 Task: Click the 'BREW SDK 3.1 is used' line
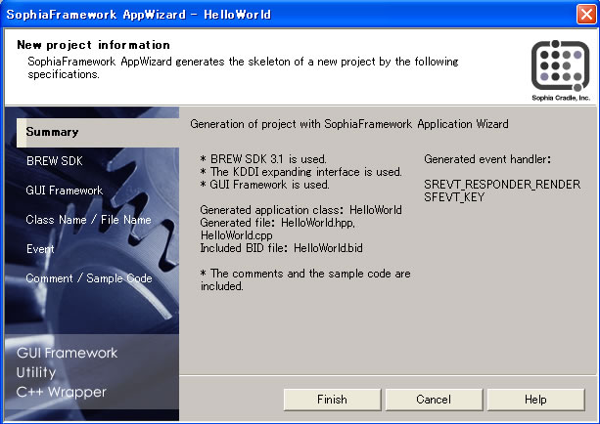pos(263,159)
